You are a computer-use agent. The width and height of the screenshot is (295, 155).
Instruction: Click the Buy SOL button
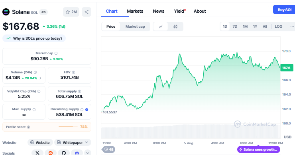point(285,10)
